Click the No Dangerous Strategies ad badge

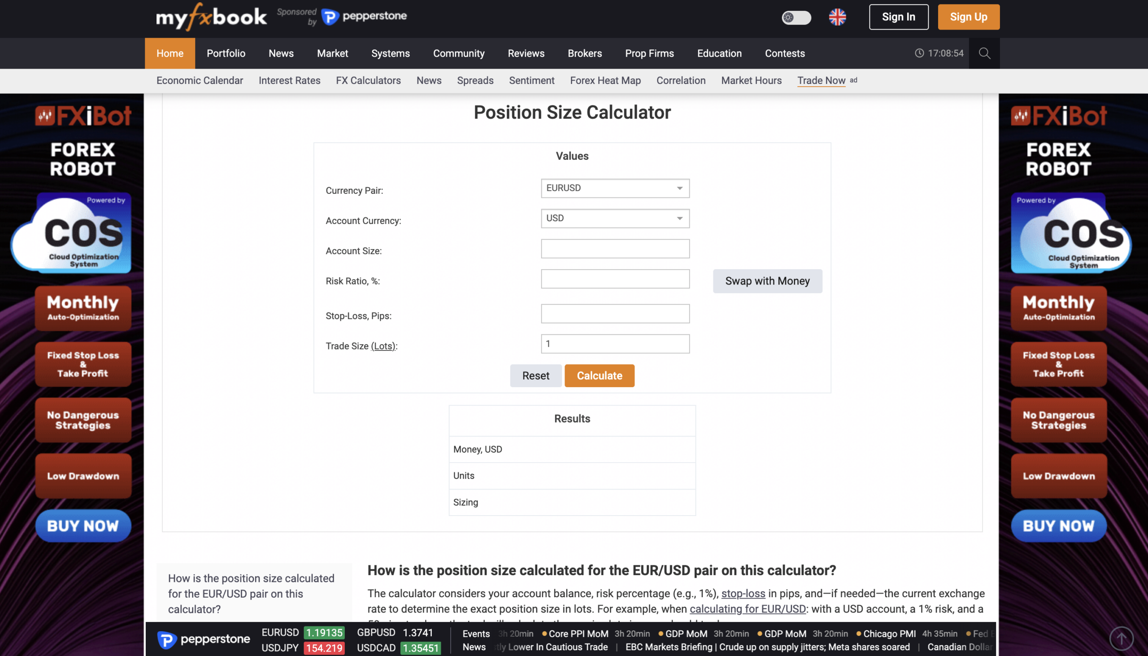[x=83, y=420]
